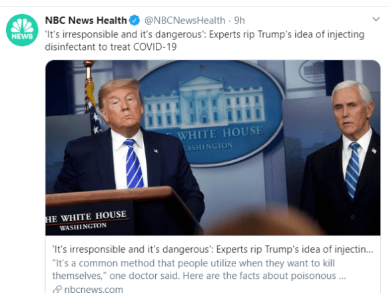Image resolution: width=389 pixels, height=293 pixels.
Task: Click the blue verified badge checkmark
Action: coord(135,21)
